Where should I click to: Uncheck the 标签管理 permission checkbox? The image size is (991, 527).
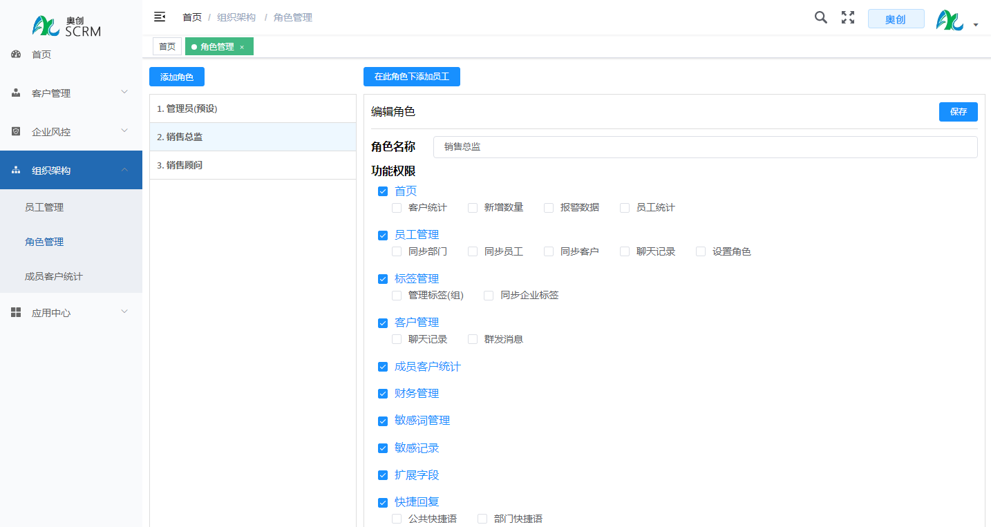coord(383,279)
